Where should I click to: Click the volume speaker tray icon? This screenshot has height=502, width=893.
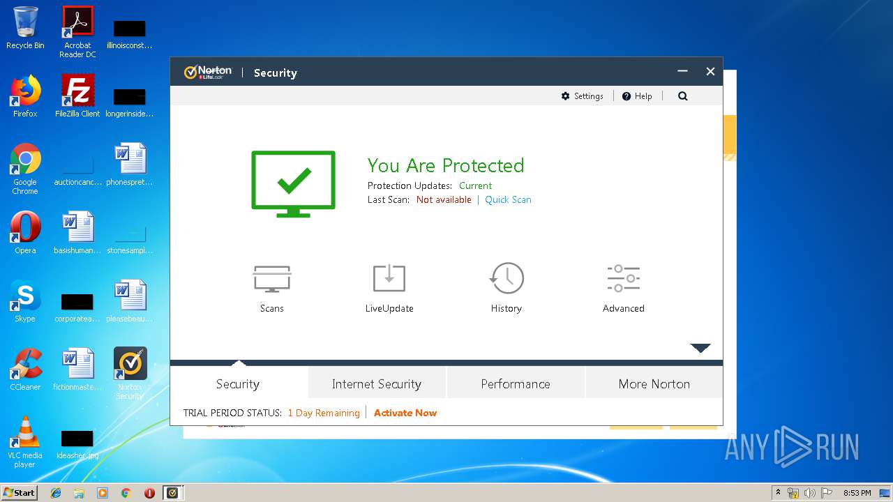[810, 493]
